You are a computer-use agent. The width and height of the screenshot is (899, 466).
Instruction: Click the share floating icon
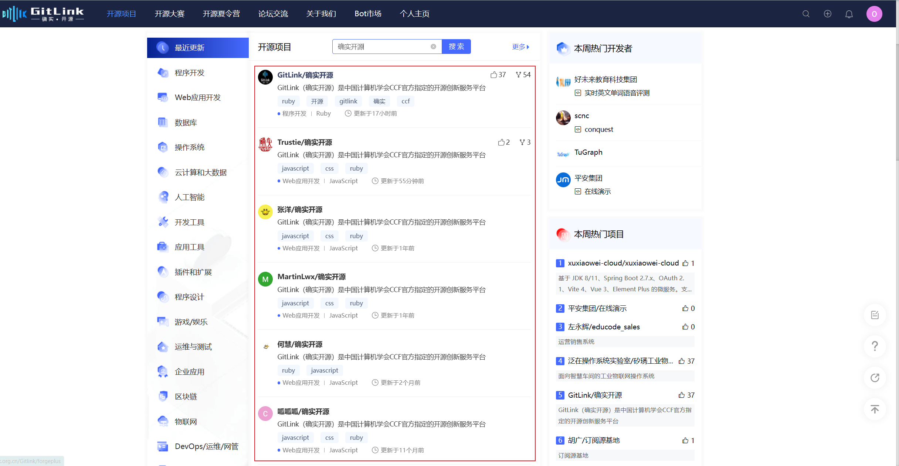pos(875,378)
